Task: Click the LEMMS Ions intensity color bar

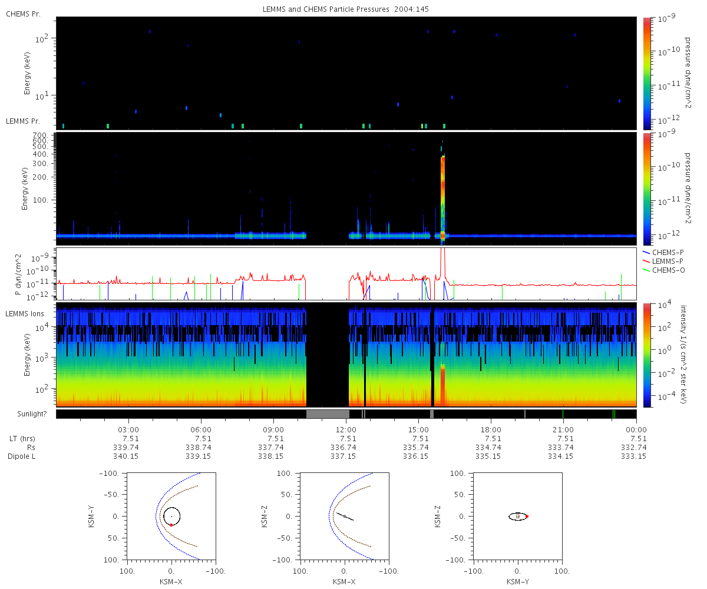Action: click(646, 355)
